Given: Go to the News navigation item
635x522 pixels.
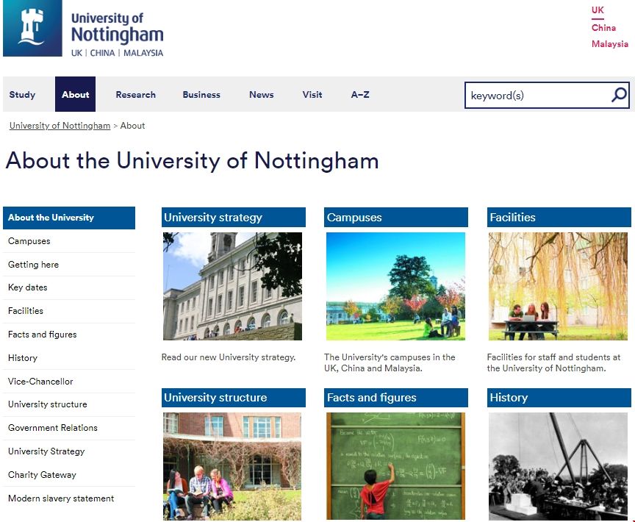Looking at the screenshot, I should [261, 95].
